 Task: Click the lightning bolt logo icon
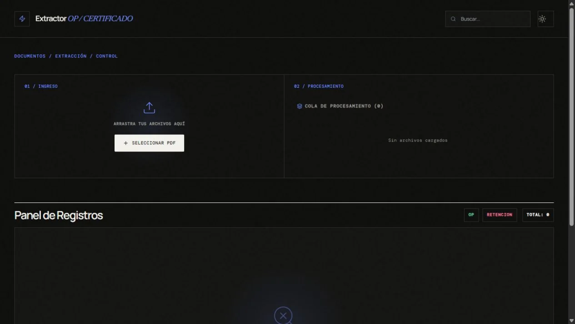click(22, 19)
